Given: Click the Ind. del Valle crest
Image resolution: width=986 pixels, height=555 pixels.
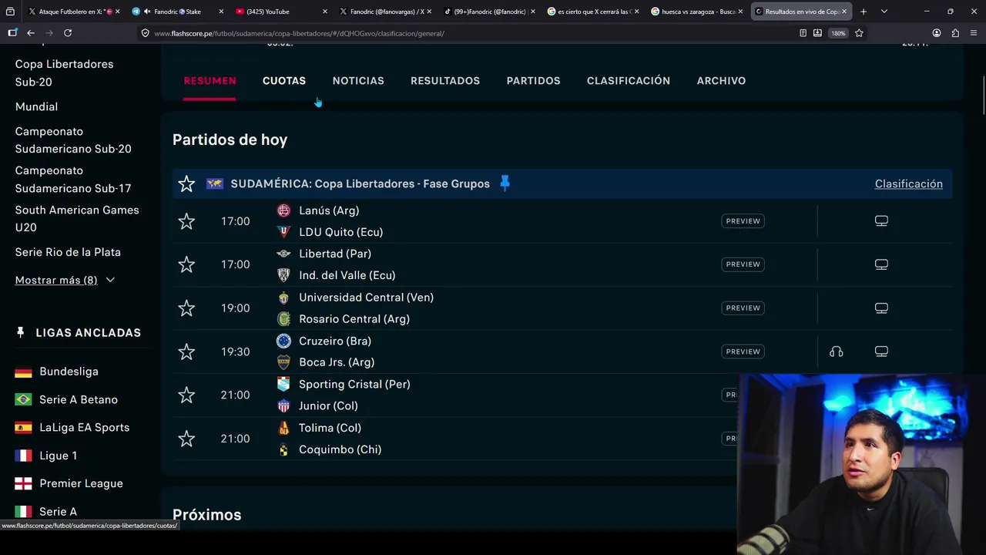Looking at the screenshot, I should [x=283, y=275].
